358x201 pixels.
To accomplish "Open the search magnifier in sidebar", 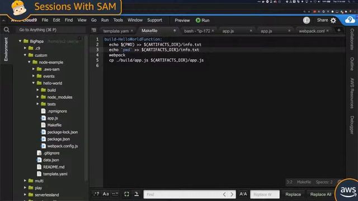I will click(6, 30).
